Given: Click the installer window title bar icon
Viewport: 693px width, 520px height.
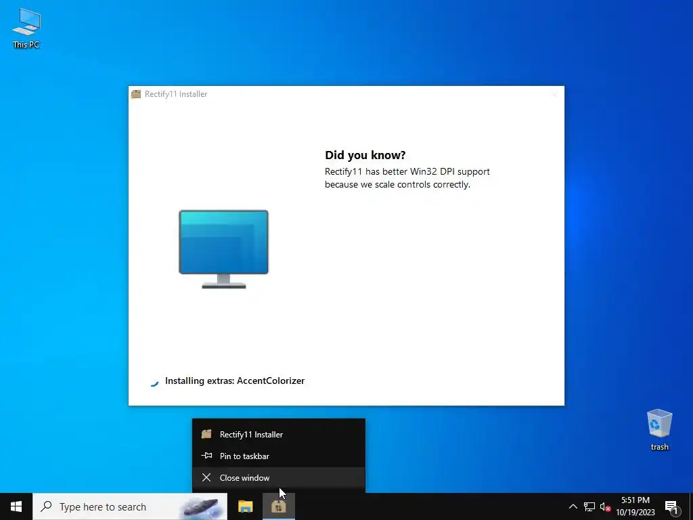Looking at the screenshot, I should (x=135, y=93).
